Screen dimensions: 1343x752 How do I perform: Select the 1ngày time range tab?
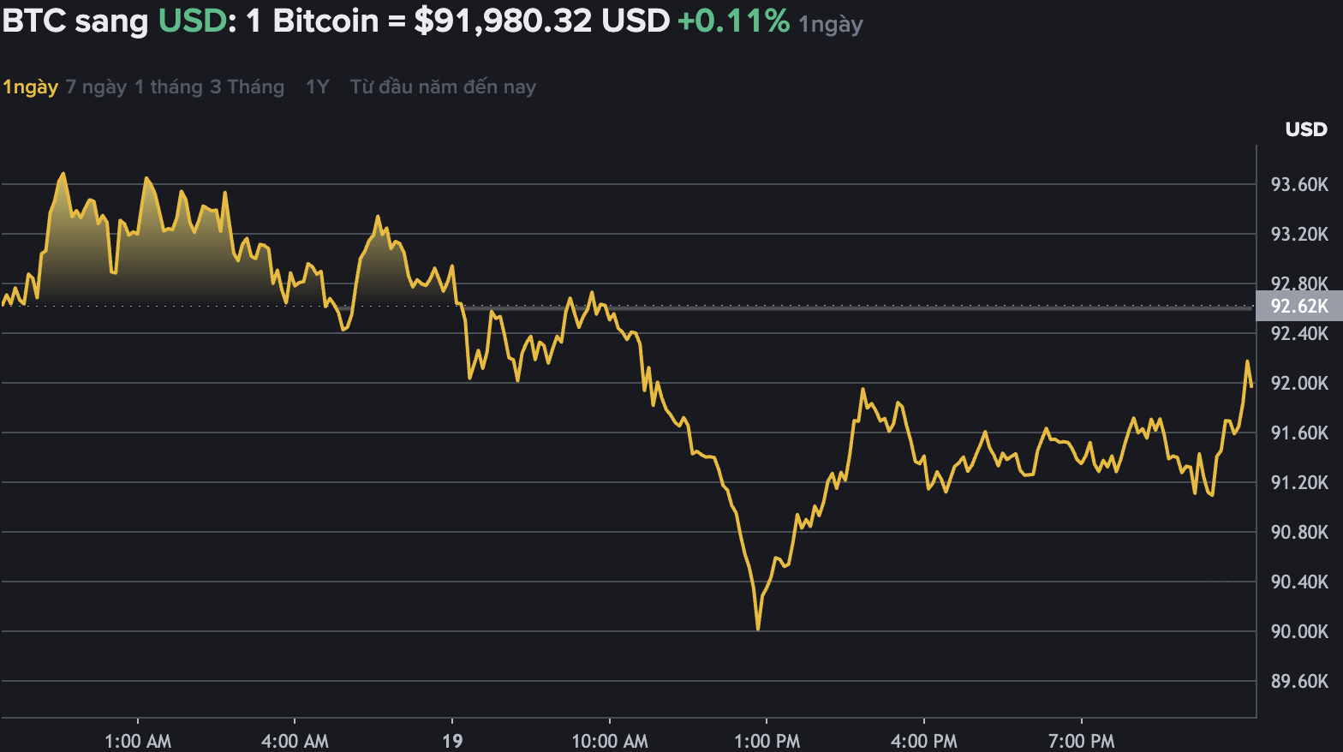30,87
